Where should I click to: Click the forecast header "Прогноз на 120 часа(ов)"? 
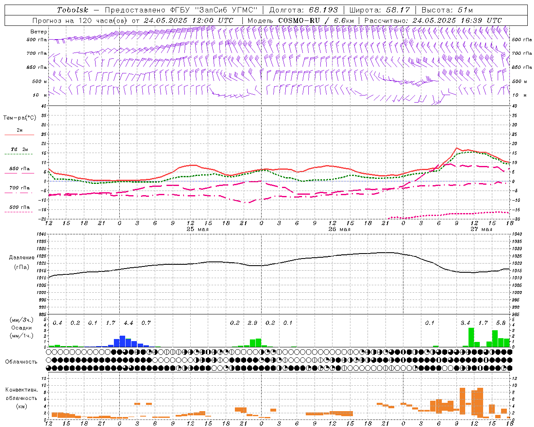[80, 20]
